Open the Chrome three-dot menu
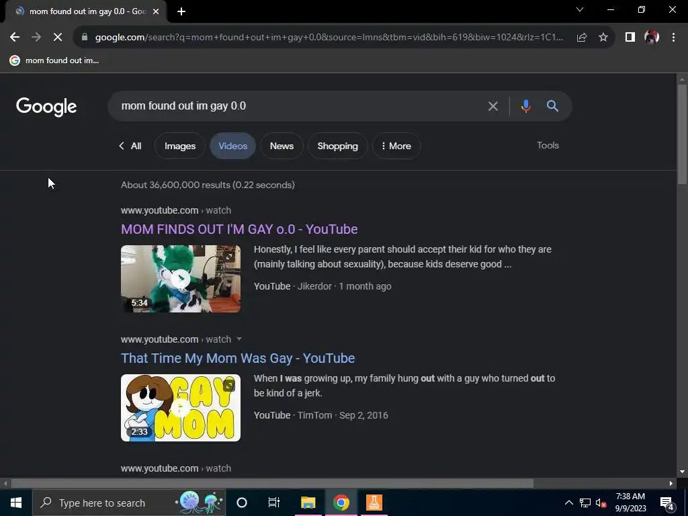Image resolution: width=688 pixels, height=516 pixels. (673, 38)
